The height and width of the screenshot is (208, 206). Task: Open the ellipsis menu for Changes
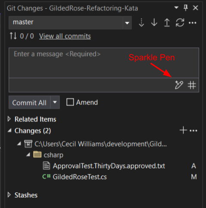pos(194,131)
